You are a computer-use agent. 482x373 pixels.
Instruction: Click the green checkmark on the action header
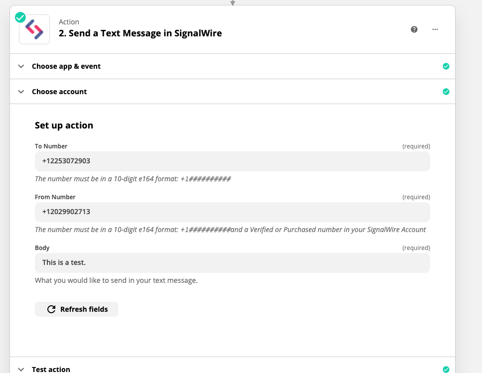19,17
